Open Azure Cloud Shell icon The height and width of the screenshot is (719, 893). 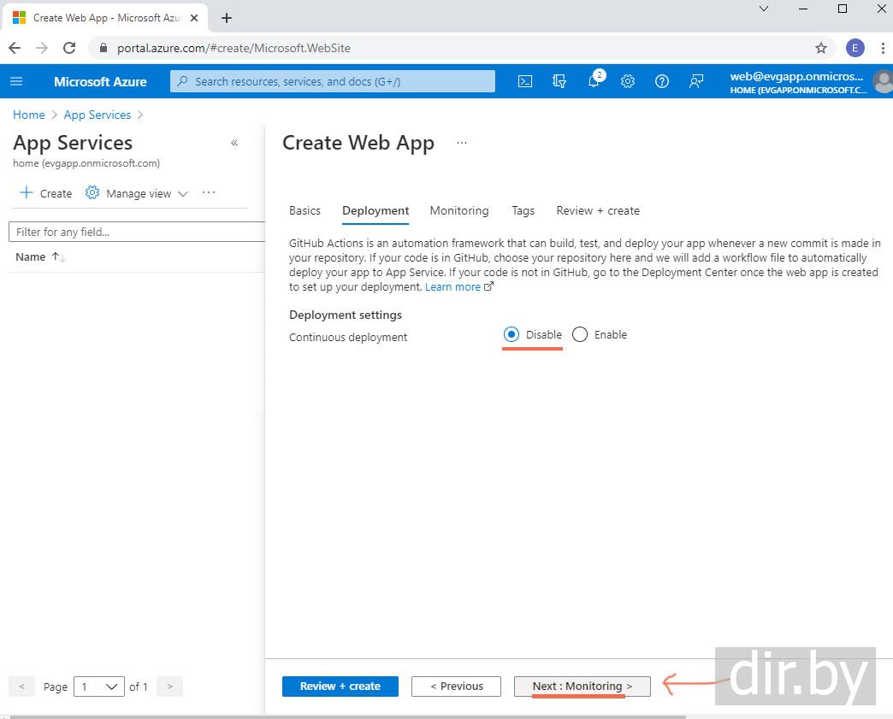coord(525,81)
